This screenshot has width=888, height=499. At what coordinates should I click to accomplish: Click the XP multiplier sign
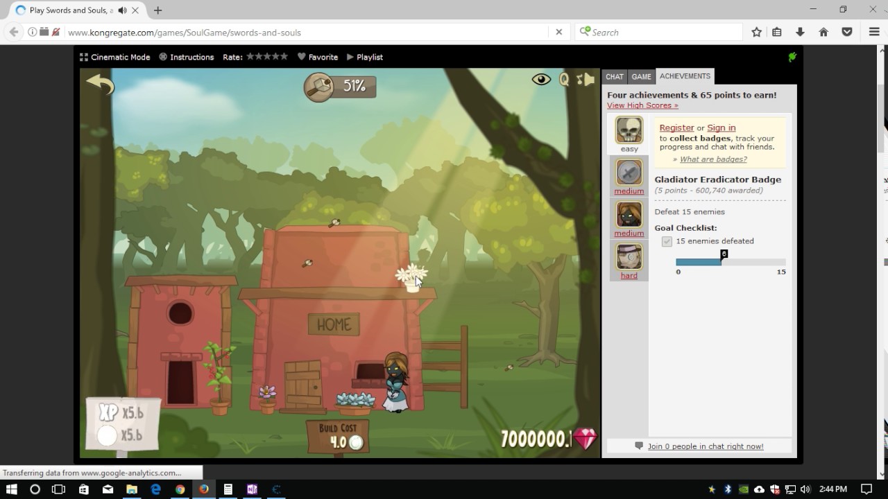[123, 424]
